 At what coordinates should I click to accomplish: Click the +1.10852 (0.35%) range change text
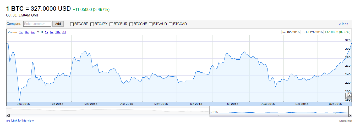click(x=337, y=32)
